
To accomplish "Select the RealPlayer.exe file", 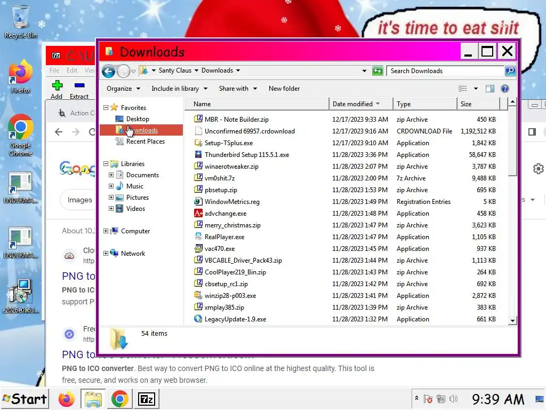I will coord(224,236).
